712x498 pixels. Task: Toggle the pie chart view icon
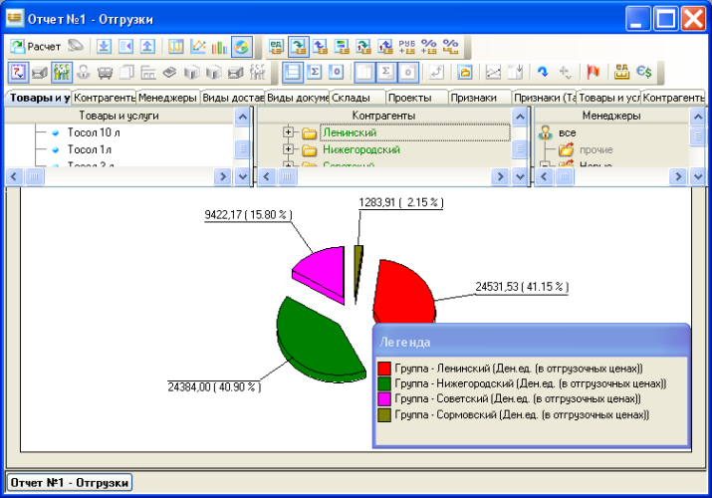(242, 46)
